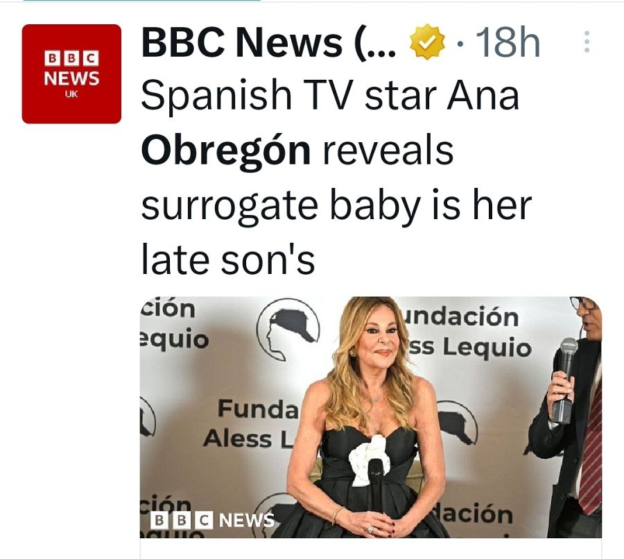
Task: Click the "late son's" text line
Action: click(x=228, y=259)
